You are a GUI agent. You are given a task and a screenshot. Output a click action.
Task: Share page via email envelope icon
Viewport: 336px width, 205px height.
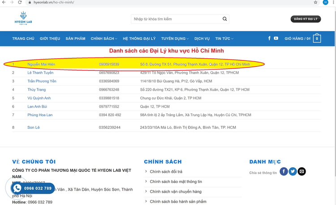[x=302, y=171]
